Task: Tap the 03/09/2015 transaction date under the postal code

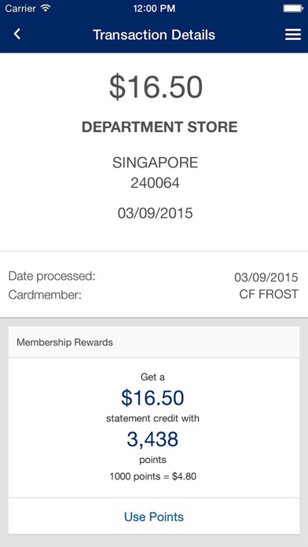Action: [x=155, y=213]
